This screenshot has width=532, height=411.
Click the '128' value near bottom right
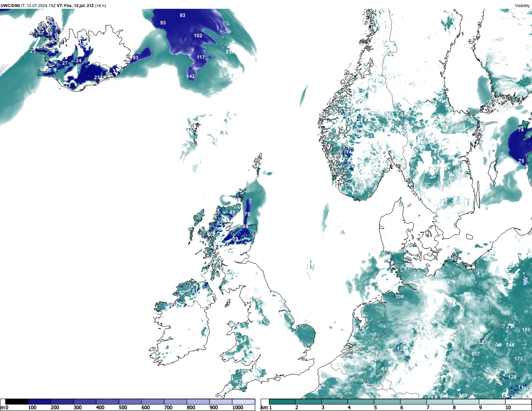(512, 377)
